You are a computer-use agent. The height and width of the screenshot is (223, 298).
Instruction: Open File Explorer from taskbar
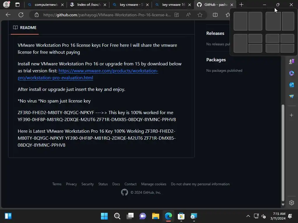point(156,216)
